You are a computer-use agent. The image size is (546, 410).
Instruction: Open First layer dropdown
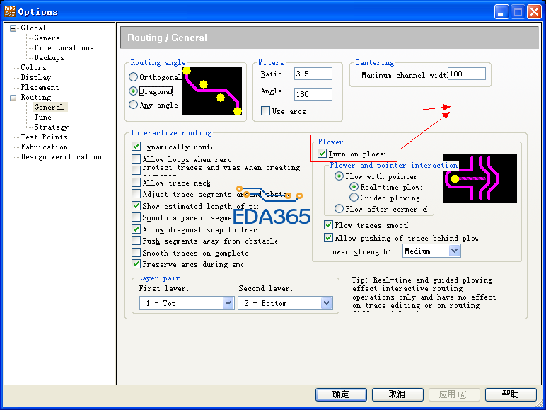click(187, 303)
